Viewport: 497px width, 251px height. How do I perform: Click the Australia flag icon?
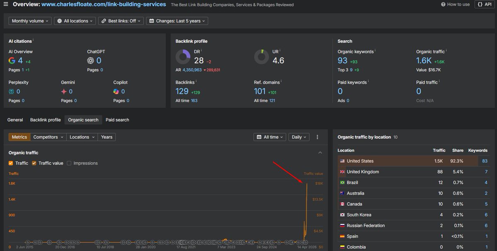(342, 193)
